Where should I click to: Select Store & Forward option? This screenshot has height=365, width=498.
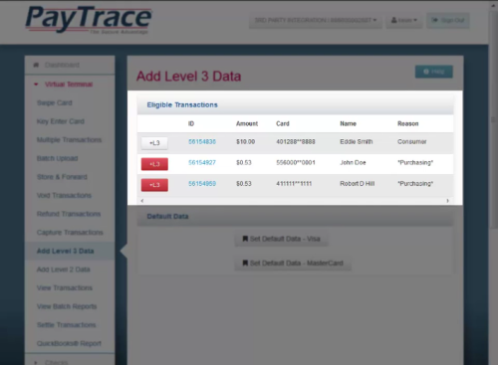coord(62,177)
